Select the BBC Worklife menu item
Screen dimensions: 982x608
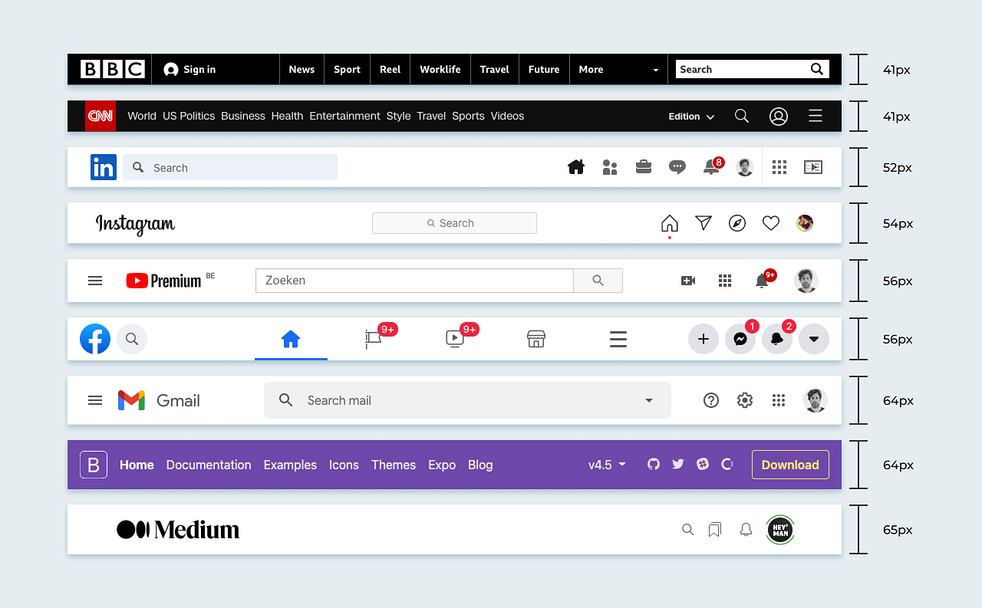pos(440,69)
